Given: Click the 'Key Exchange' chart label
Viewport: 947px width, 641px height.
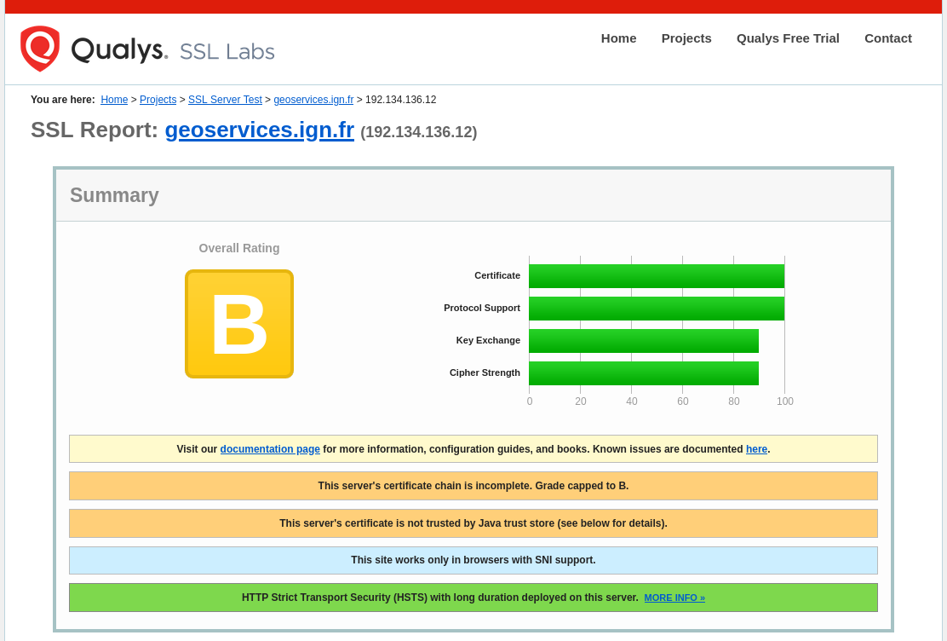Looking at the screenshot, I should coord(488,340).
